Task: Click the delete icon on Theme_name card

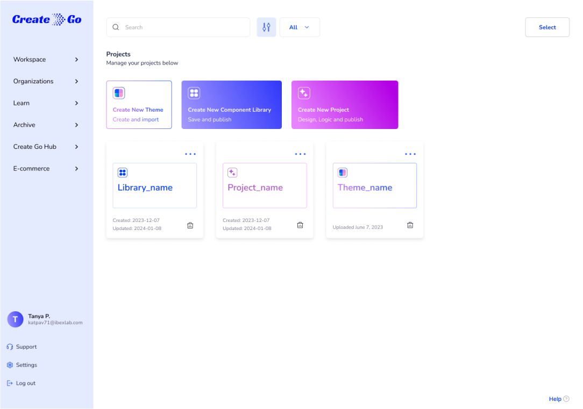Action: coord(410,225)
